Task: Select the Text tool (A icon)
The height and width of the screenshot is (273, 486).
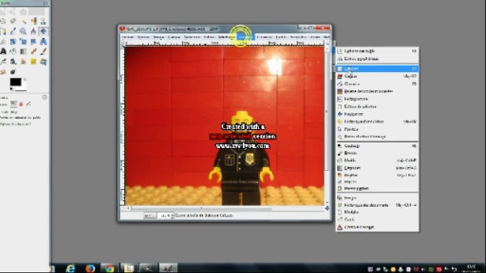Action: point(3,51)
